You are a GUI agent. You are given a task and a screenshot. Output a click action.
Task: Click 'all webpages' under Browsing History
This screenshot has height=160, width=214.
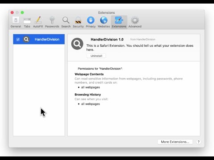[x=91, y=104]
